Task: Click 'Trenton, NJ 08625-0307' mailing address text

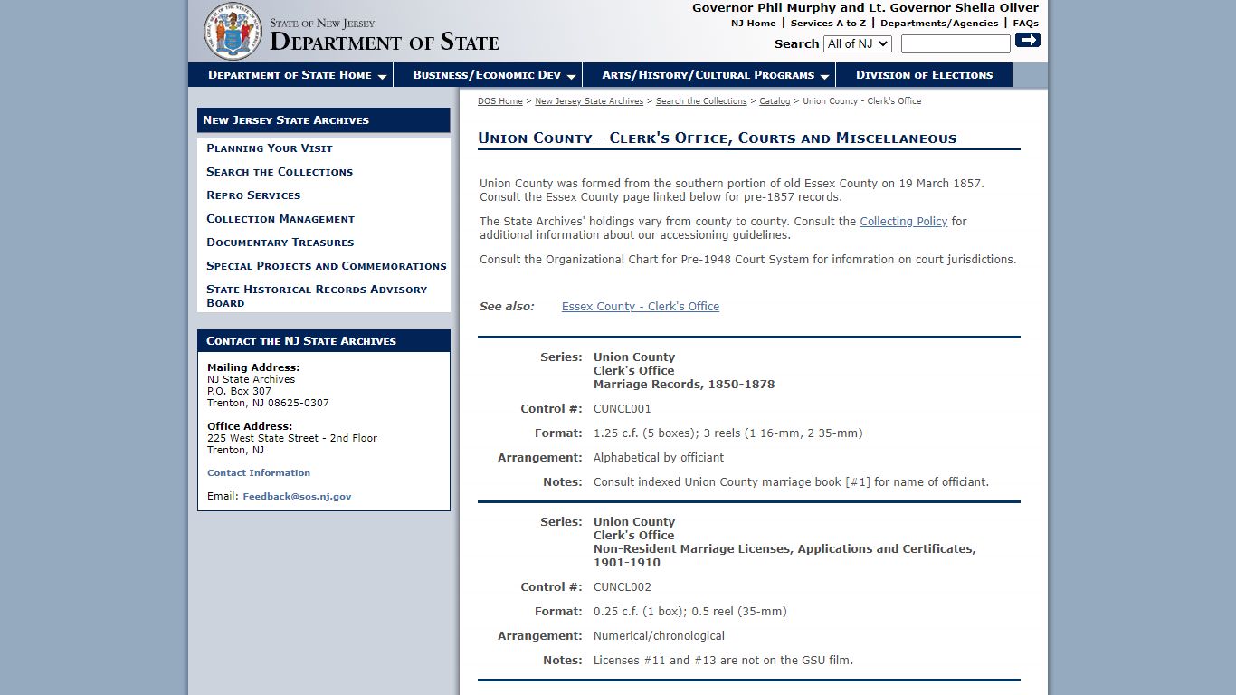Action: (268, 404)
